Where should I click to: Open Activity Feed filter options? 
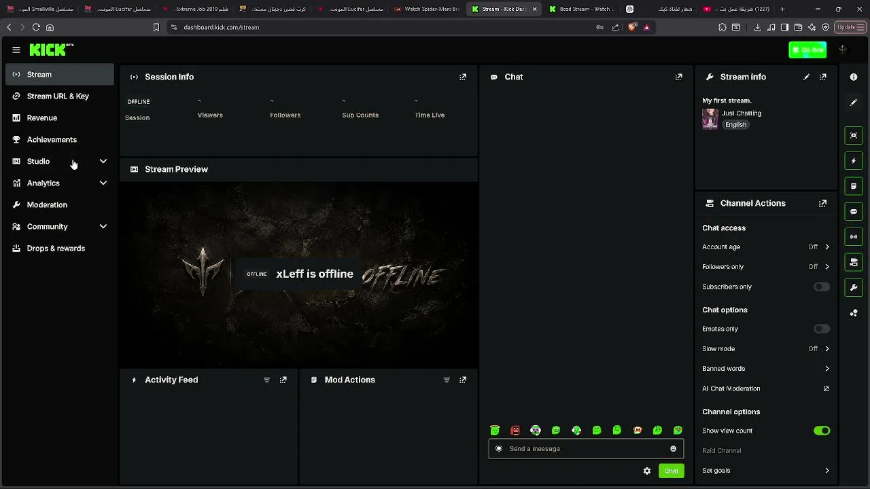click(266, 380)
